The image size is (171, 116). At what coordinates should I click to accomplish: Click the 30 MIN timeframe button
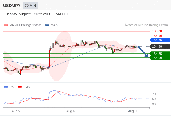pyautogui.click(x=30, y=6)
